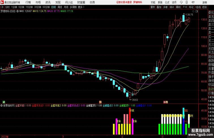Open the 发现 menu
This screenshot has height=138, width=214.
58,2
